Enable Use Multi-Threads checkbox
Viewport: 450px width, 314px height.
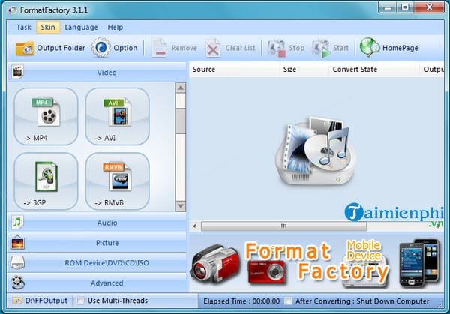(81, 301)
